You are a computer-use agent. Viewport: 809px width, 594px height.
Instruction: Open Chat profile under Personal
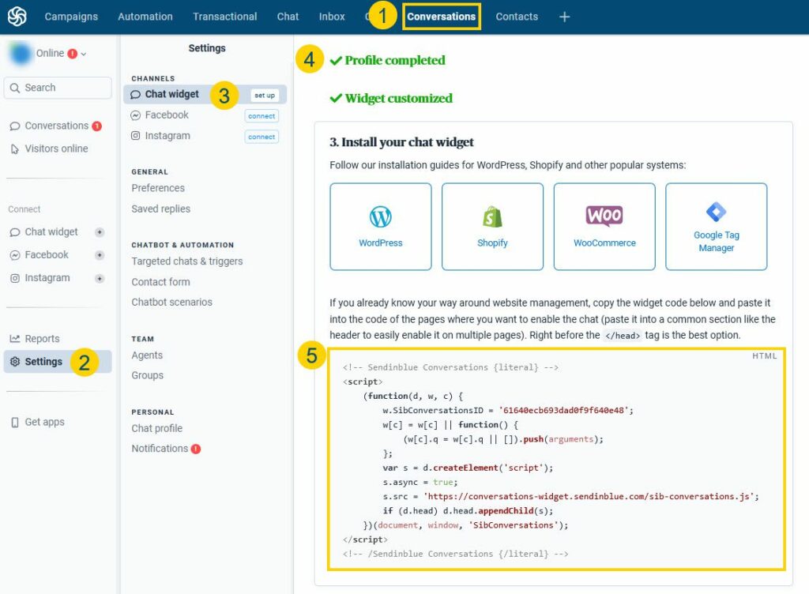point(157,428)
